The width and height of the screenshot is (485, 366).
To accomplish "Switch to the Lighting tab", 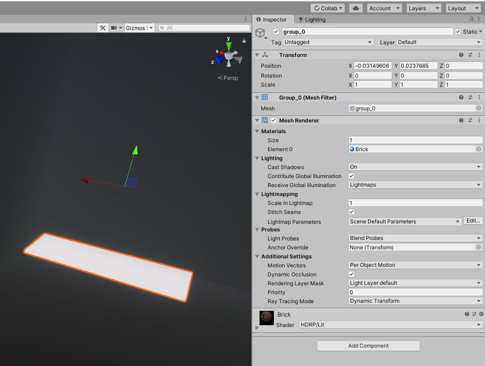I will [x=312, y=19].
